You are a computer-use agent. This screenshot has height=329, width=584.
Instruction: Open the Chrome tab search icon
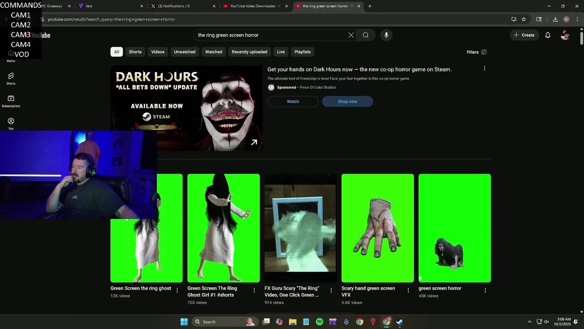click(x=539, y=19)
